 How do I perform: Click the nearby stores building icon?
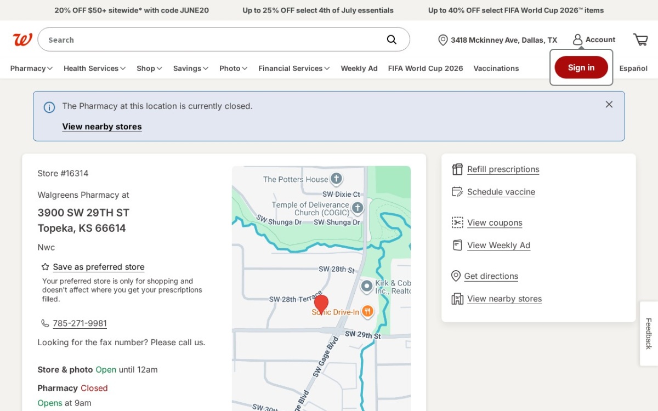click(x=457, y=299)
